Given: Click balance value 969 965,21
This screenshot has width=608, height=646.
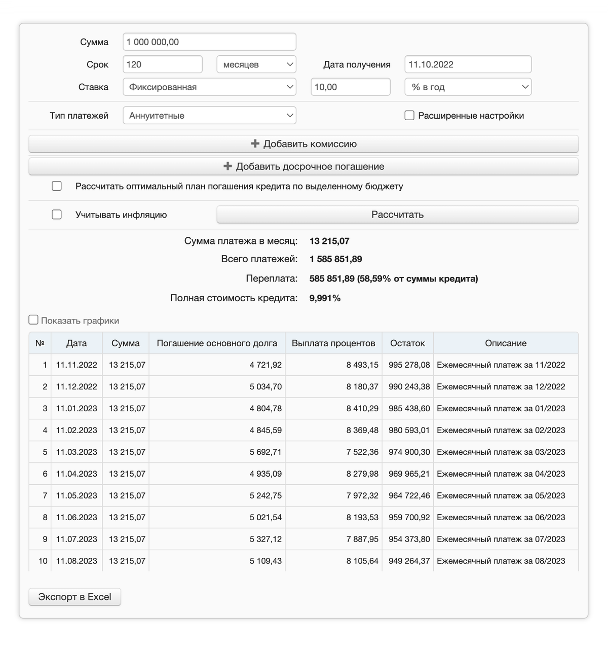Looking at the screenshot, I should tap(409, 474).
